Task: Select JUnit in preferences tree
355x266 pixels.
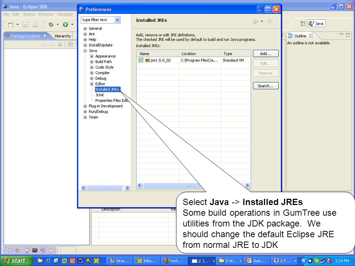Action: point(99,95)
